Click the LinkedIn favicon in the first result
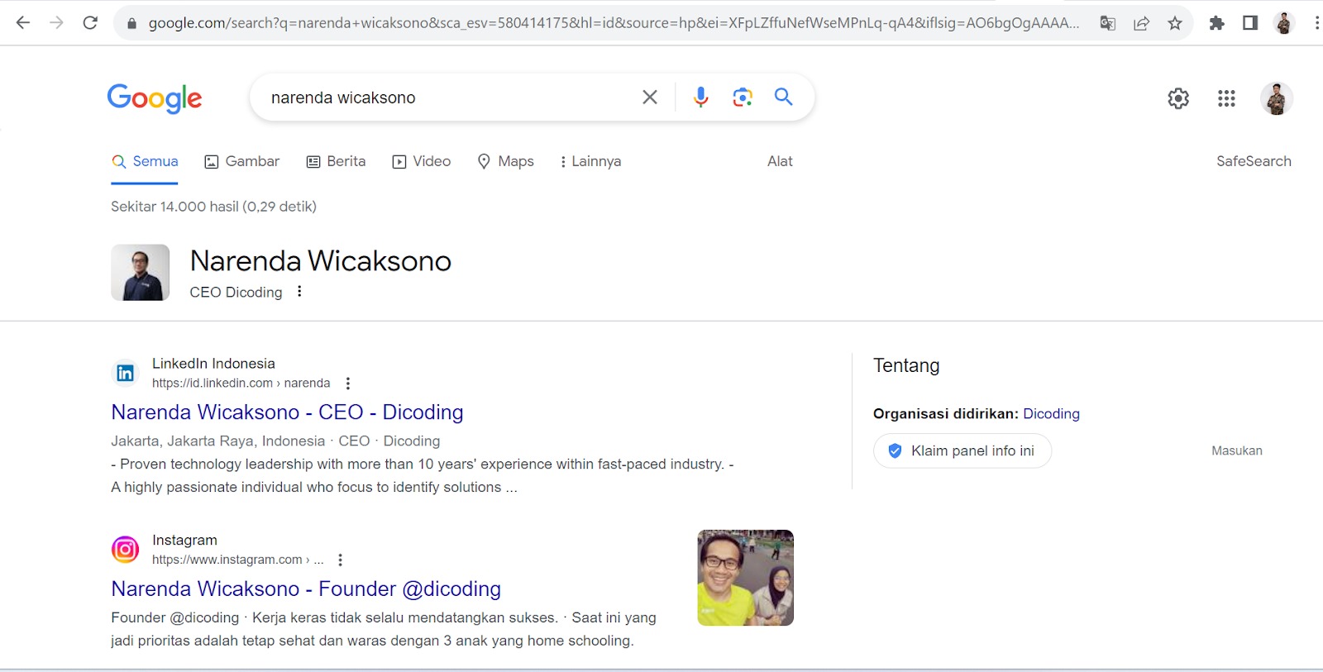 pos(125,374)
